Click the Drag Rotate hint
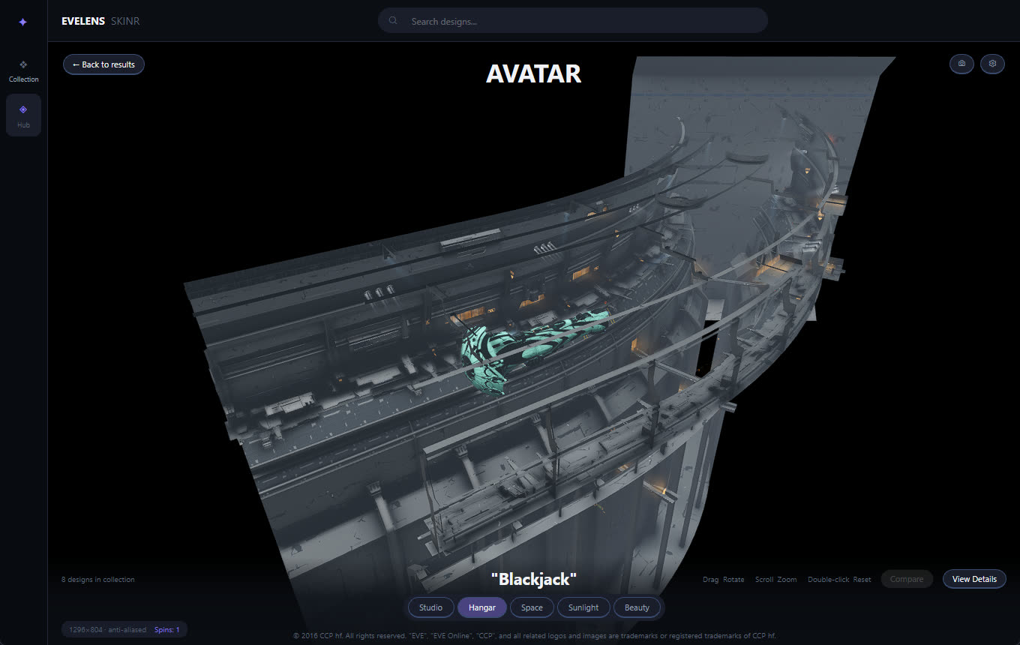1020x645 pixels. click(x=723, y=580)
